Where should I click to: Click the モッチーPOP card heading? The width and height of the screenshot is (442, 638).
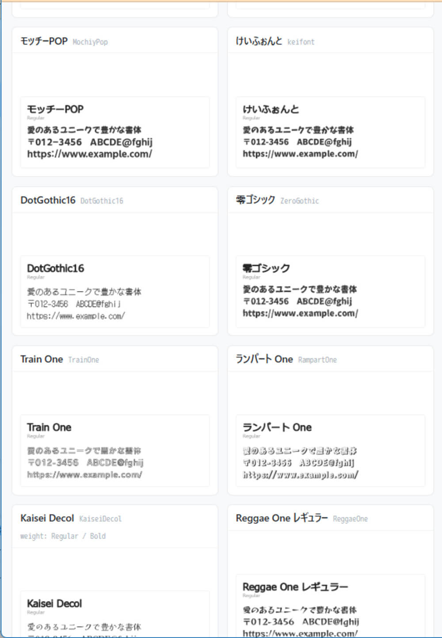pos(44,41)
